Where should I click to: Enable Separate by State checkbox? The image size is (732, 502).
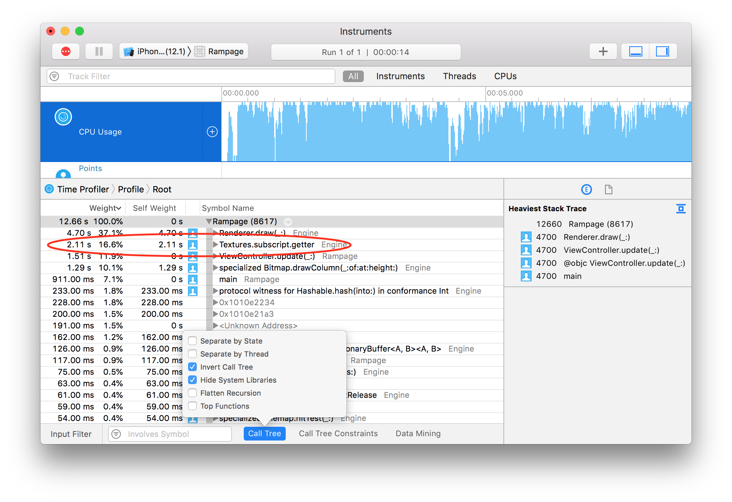click(193, 341)
